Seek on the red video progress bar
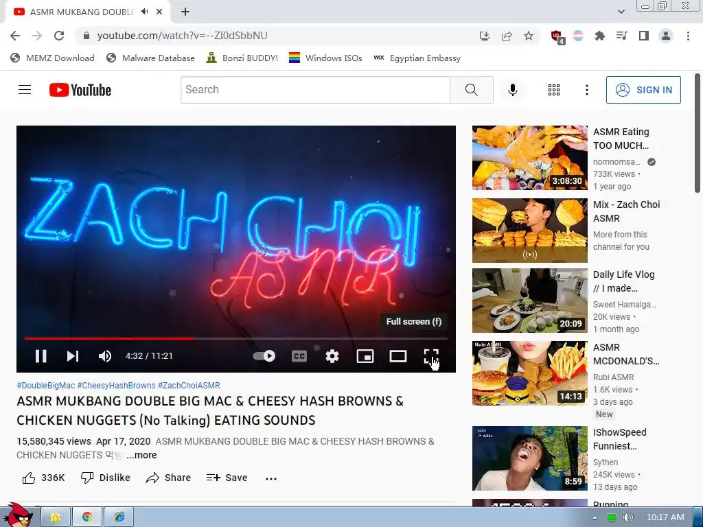 click(x=236, y=338)
